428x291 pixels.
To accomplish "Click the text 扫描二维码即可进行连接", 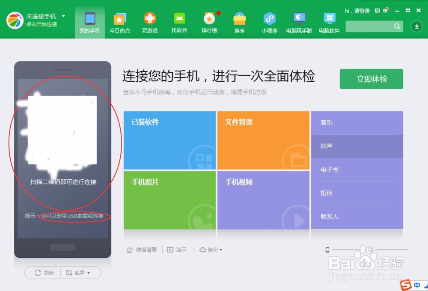I will (x=63, y=182).
